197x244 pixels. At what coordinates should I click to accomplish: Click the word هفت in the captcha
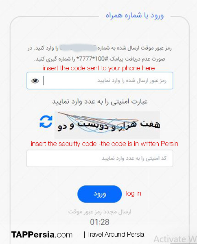[x=150, y=124]
